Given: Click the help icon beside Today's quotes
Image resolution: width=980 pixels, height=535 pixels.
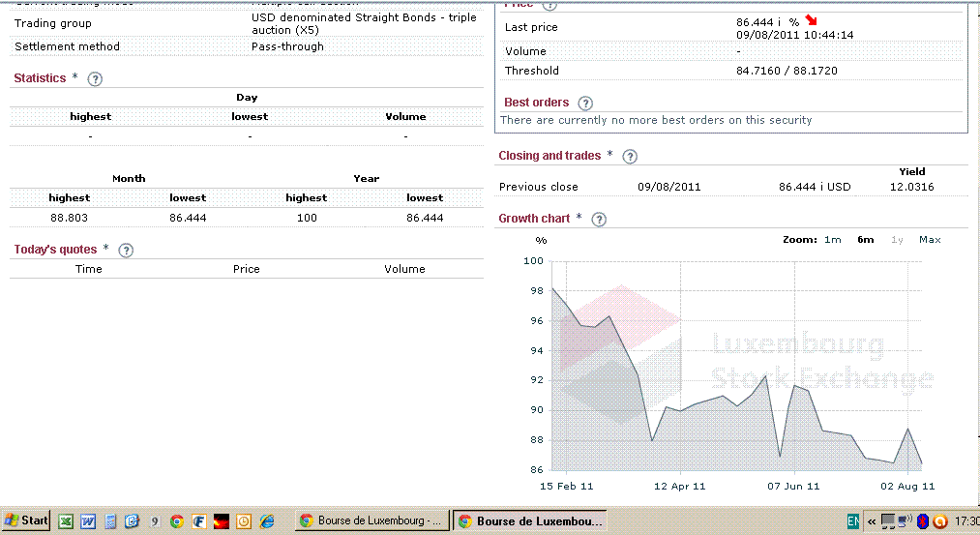Looking at the screenshot, I should tap(126, 251).
